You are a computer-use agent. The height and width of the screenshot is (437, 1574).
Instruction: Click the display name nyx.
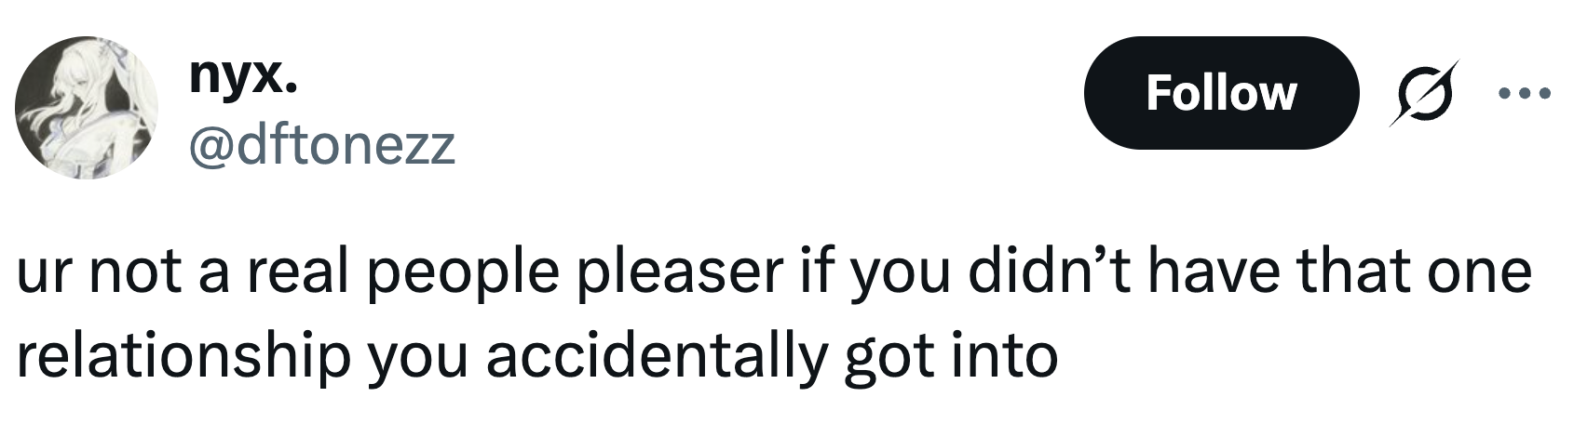(244, 76)
